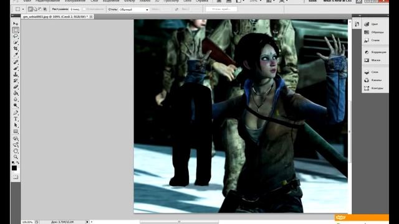Open the Layers panel (Слои)

(x=375, y=72)
